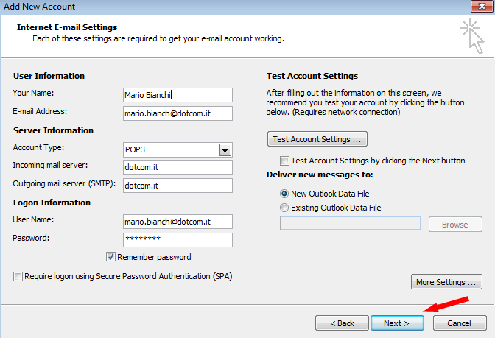The image size is (495, 338).
Task: Select the POP3 account type combo box
Action: click(178, 150)
